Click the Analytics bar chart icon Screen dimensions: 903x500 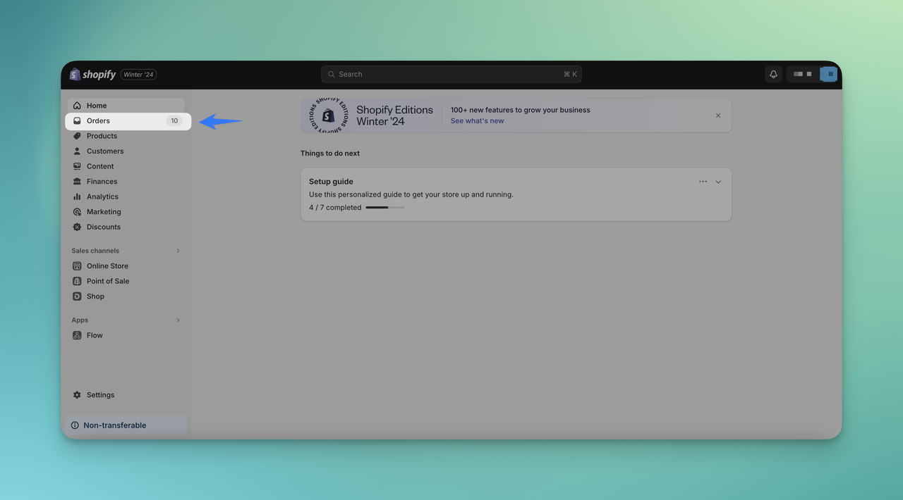pos(77,196)
